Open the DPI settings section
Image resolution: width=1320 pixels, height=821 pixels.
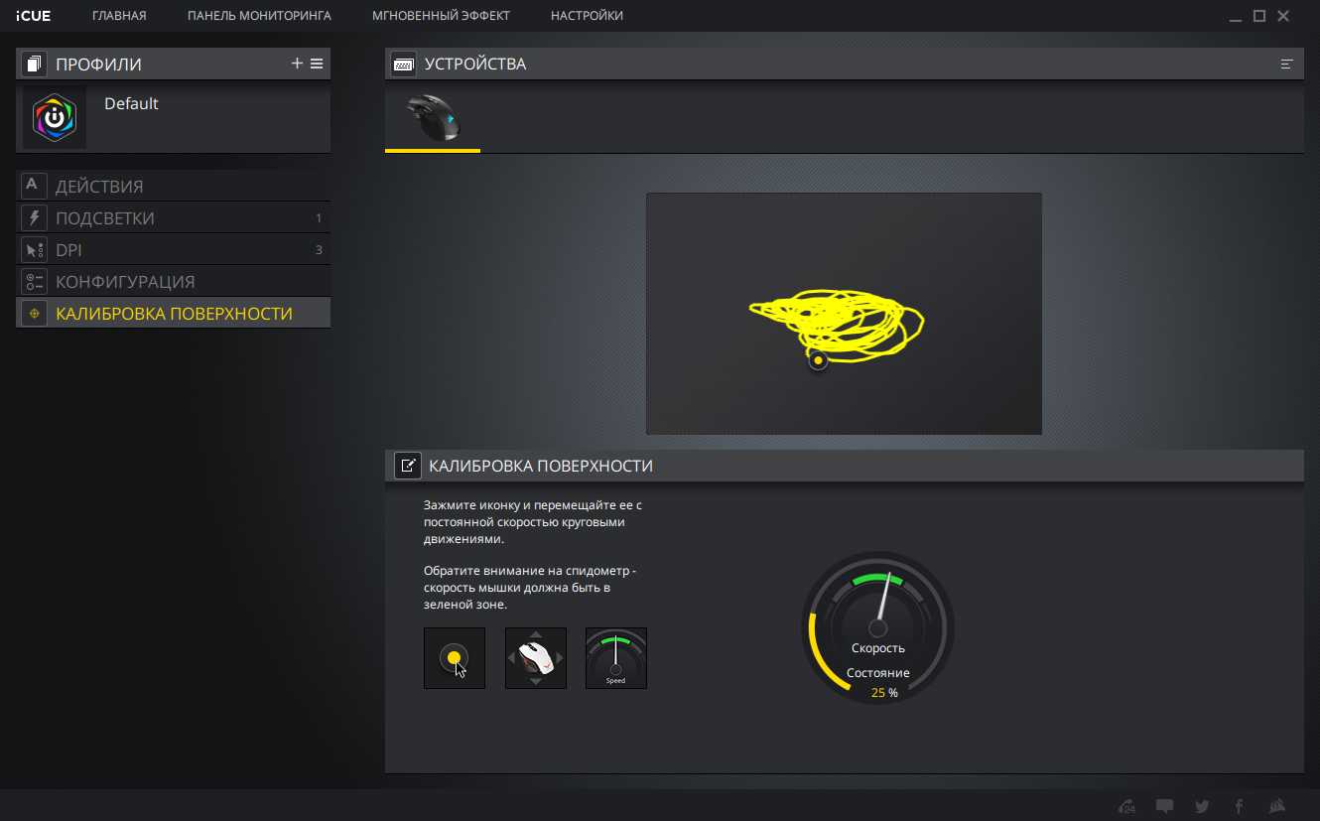pos(68,250)
